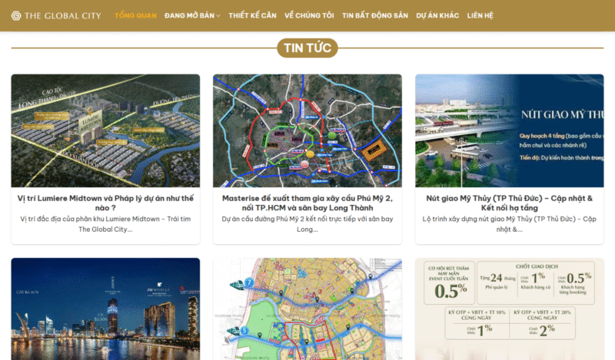Expand the Đang Mở Bán dropdown arrow

[x=218, y=16]
